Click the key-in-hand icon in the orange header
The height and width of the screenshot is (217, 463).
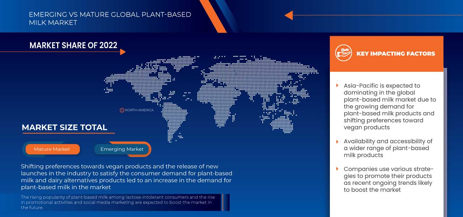coord(343,53)
